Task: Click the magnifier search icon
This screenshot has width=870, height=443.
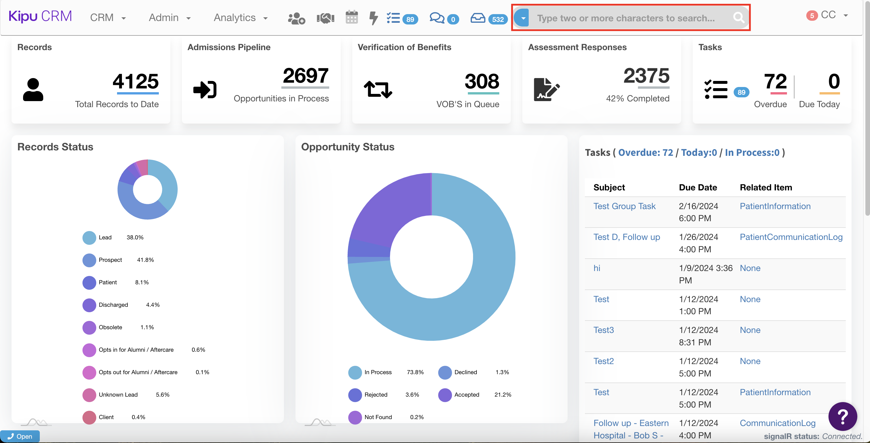Action: point(738,18)
